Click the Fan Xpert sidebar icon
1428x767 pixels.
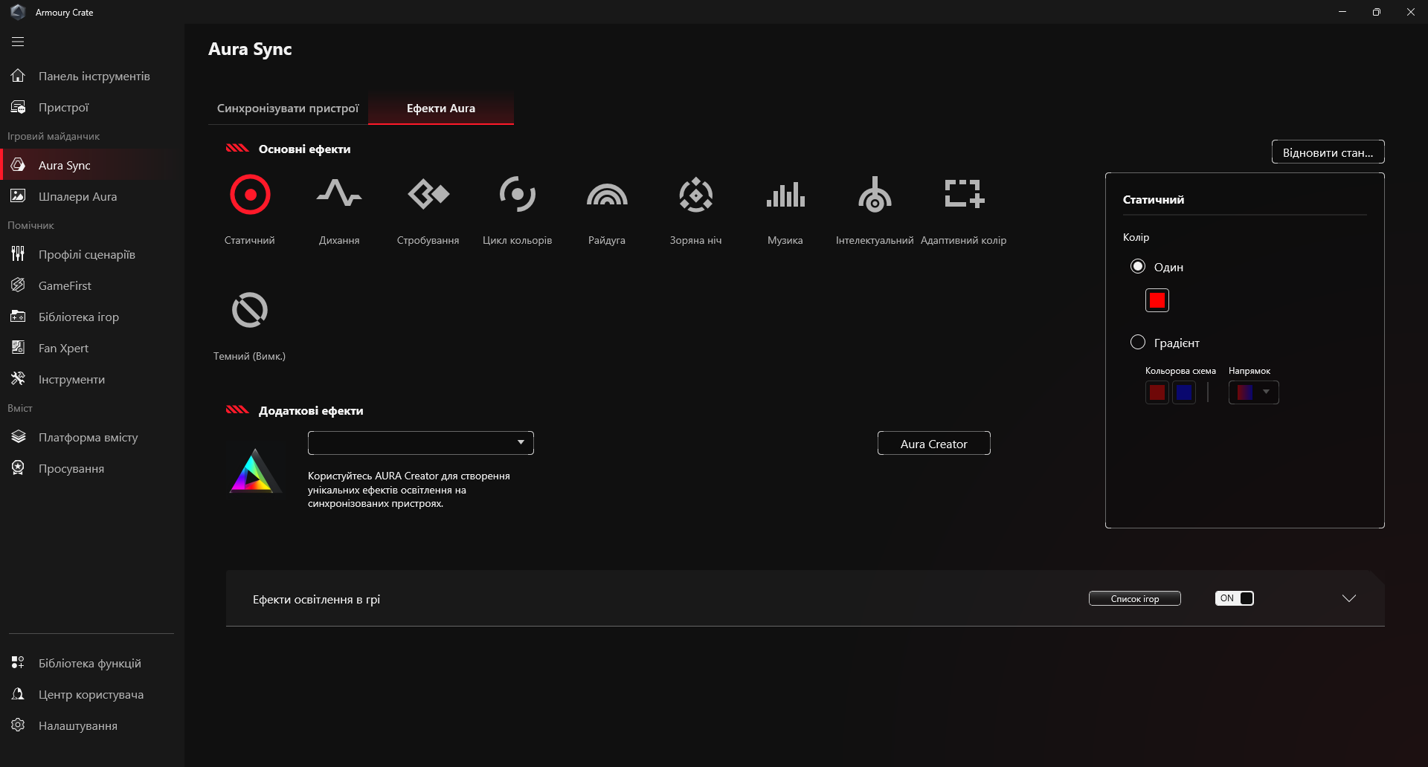18,348
